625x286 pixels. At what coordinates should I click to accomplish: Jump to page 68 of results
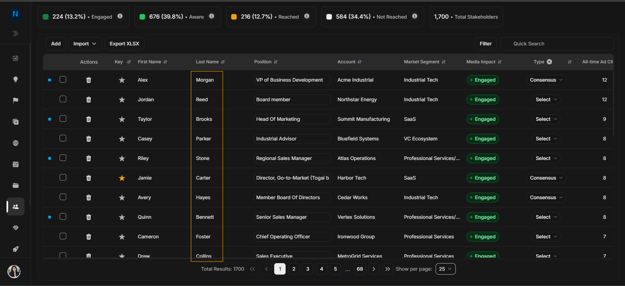click(x=360, y=269)
